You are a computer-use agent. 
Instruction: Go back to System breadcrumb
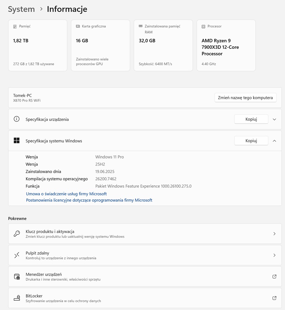click(x=21, y=9)
